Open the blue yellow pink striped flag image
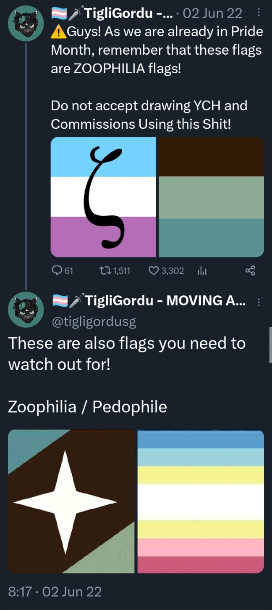Screen dimensions: 272x610 click(x=201, y=501)
